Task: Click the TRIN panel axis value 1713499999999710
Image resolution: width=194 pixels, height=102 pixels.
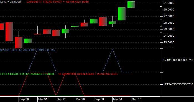Action: (x=179, y=60)
